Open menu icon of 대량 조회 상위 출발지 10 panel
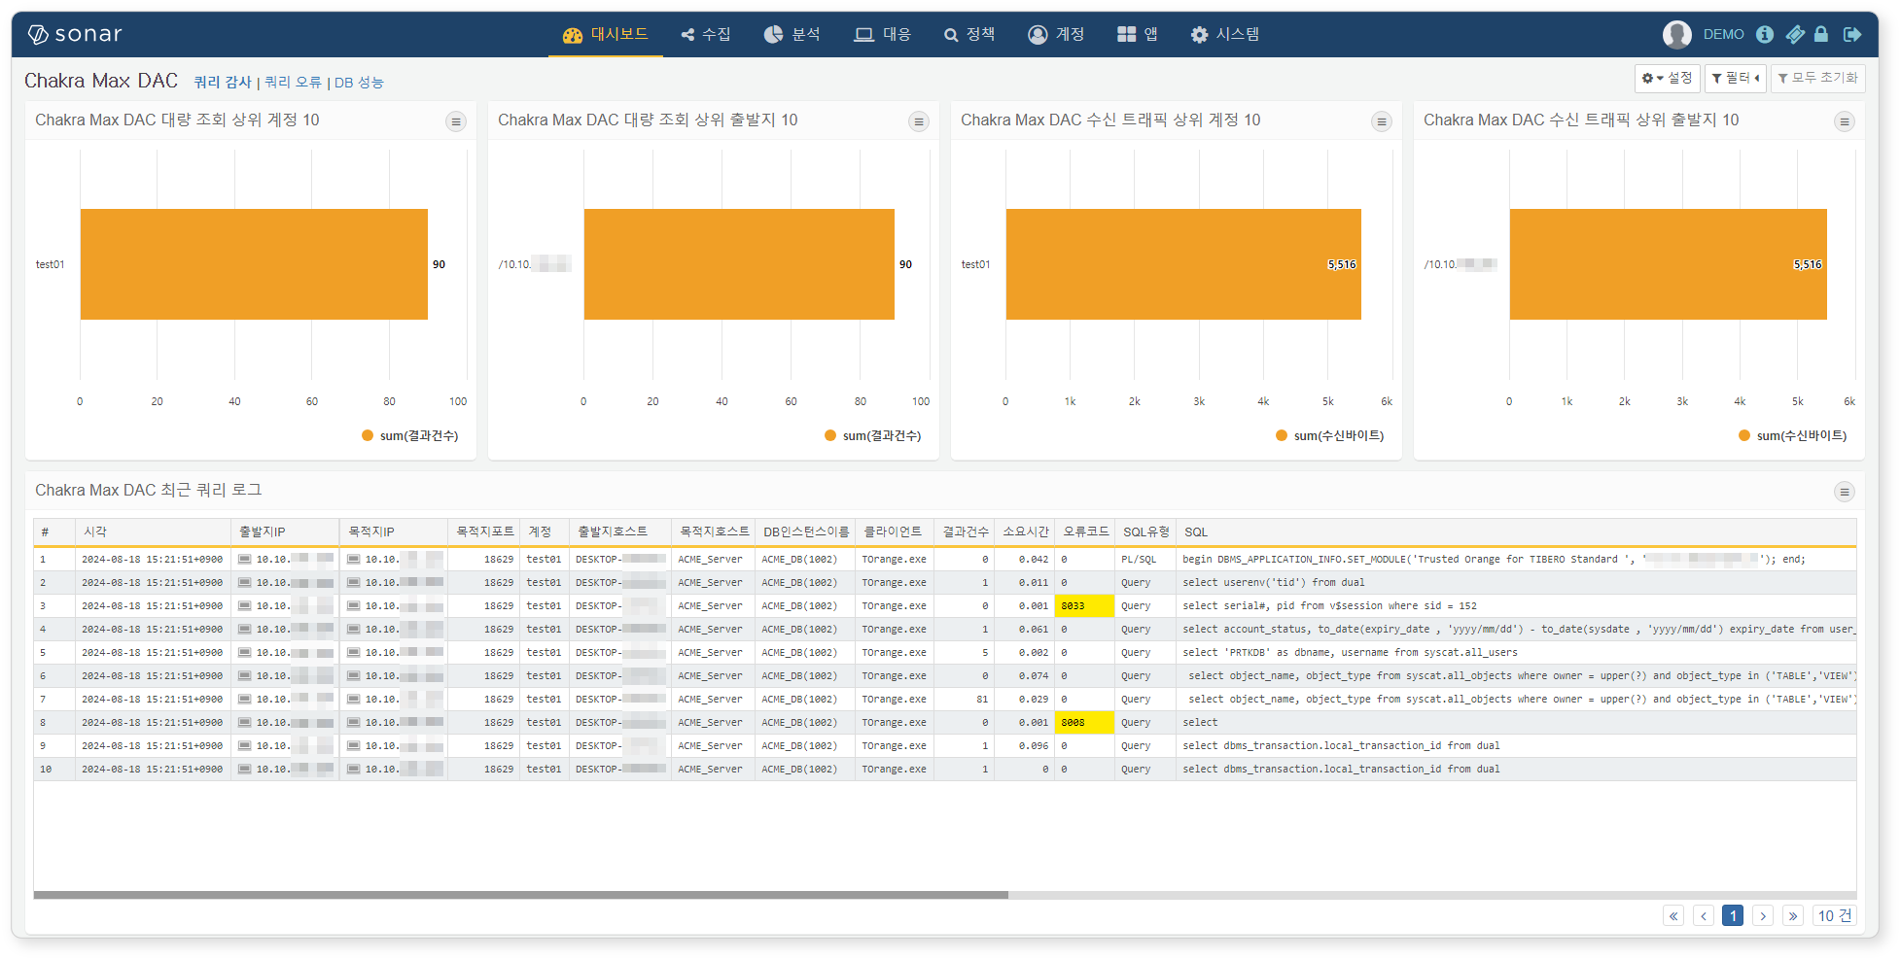The height and width of the screenshot is (960, 1901). click(919, 121)
